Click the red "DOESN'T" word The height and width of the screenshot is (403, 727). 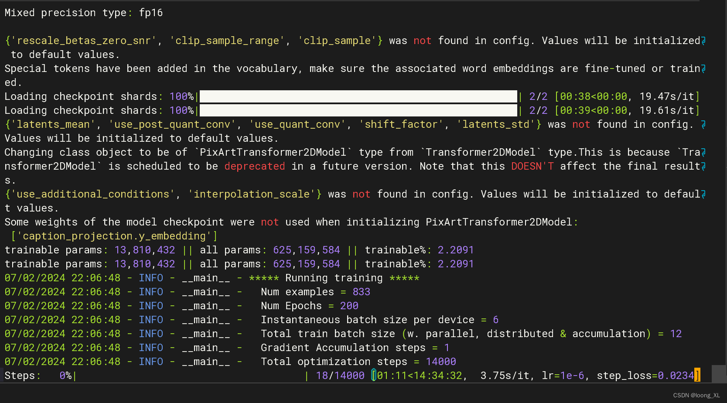532,166
